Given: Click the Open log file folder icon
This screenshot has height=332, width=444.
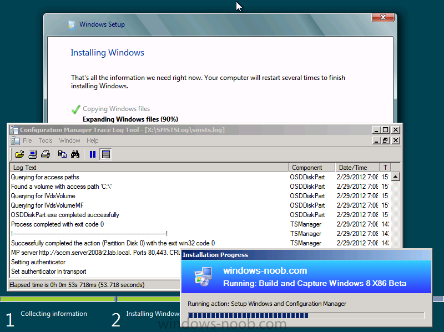Looking at the screenshot, I should point(19,154).
